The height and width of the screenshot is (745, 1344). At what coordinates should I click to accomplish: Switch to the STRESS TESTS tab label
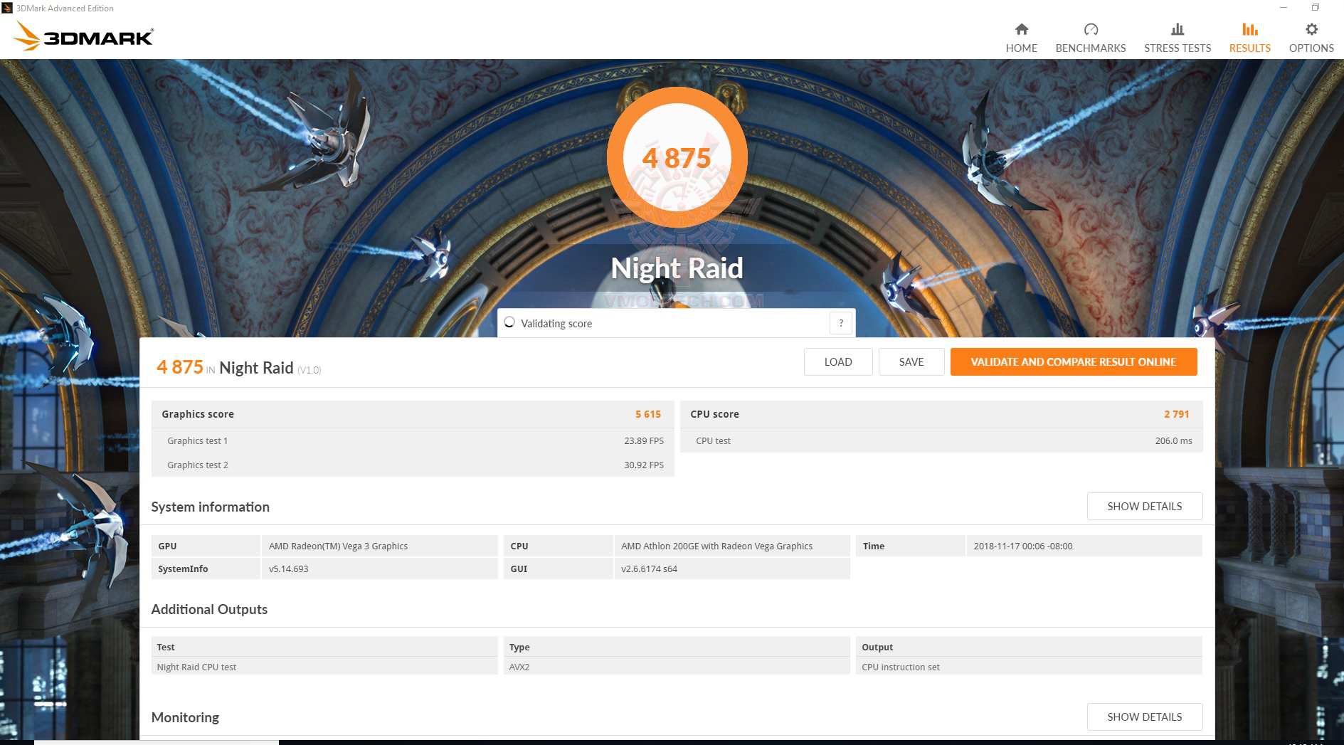point(1178,48)
